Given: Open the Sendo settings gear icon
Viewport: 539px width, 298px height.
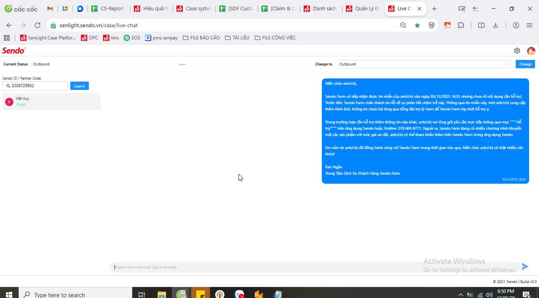Looking at the screenshot, I should point(517,50).
